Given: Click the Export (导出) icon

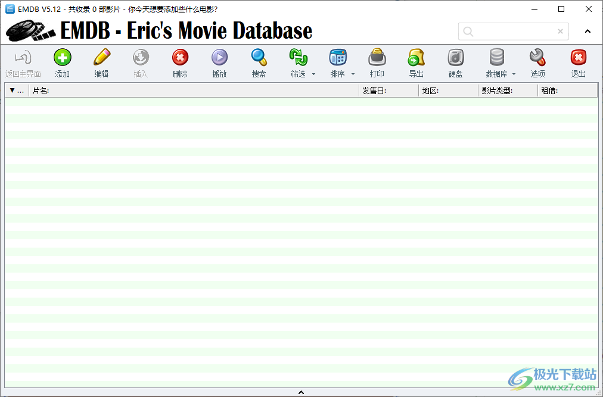Looking at the screenshot, I should pyautogui.click(x=416, y=58).
